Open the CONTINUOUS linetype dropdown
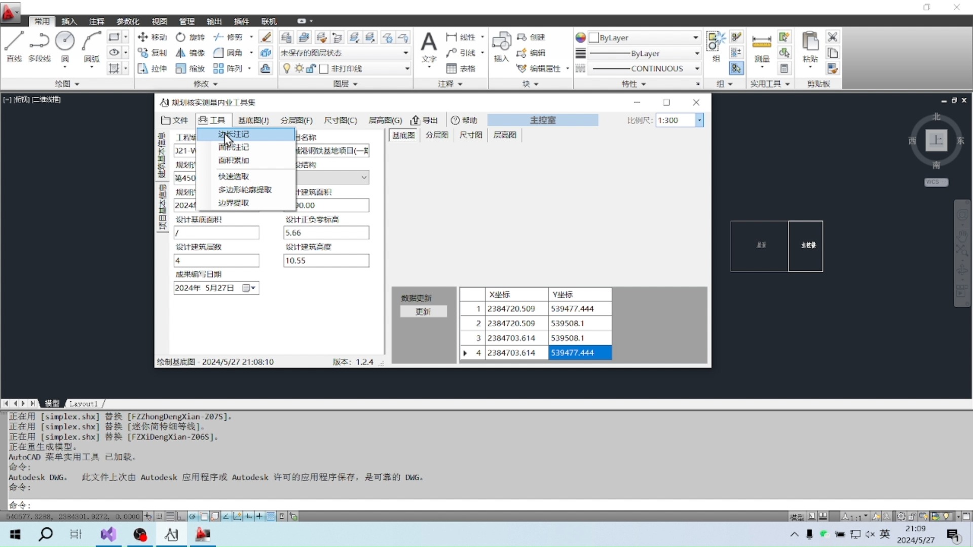This screenshot has height=547, width=973. tap(697, 68)
